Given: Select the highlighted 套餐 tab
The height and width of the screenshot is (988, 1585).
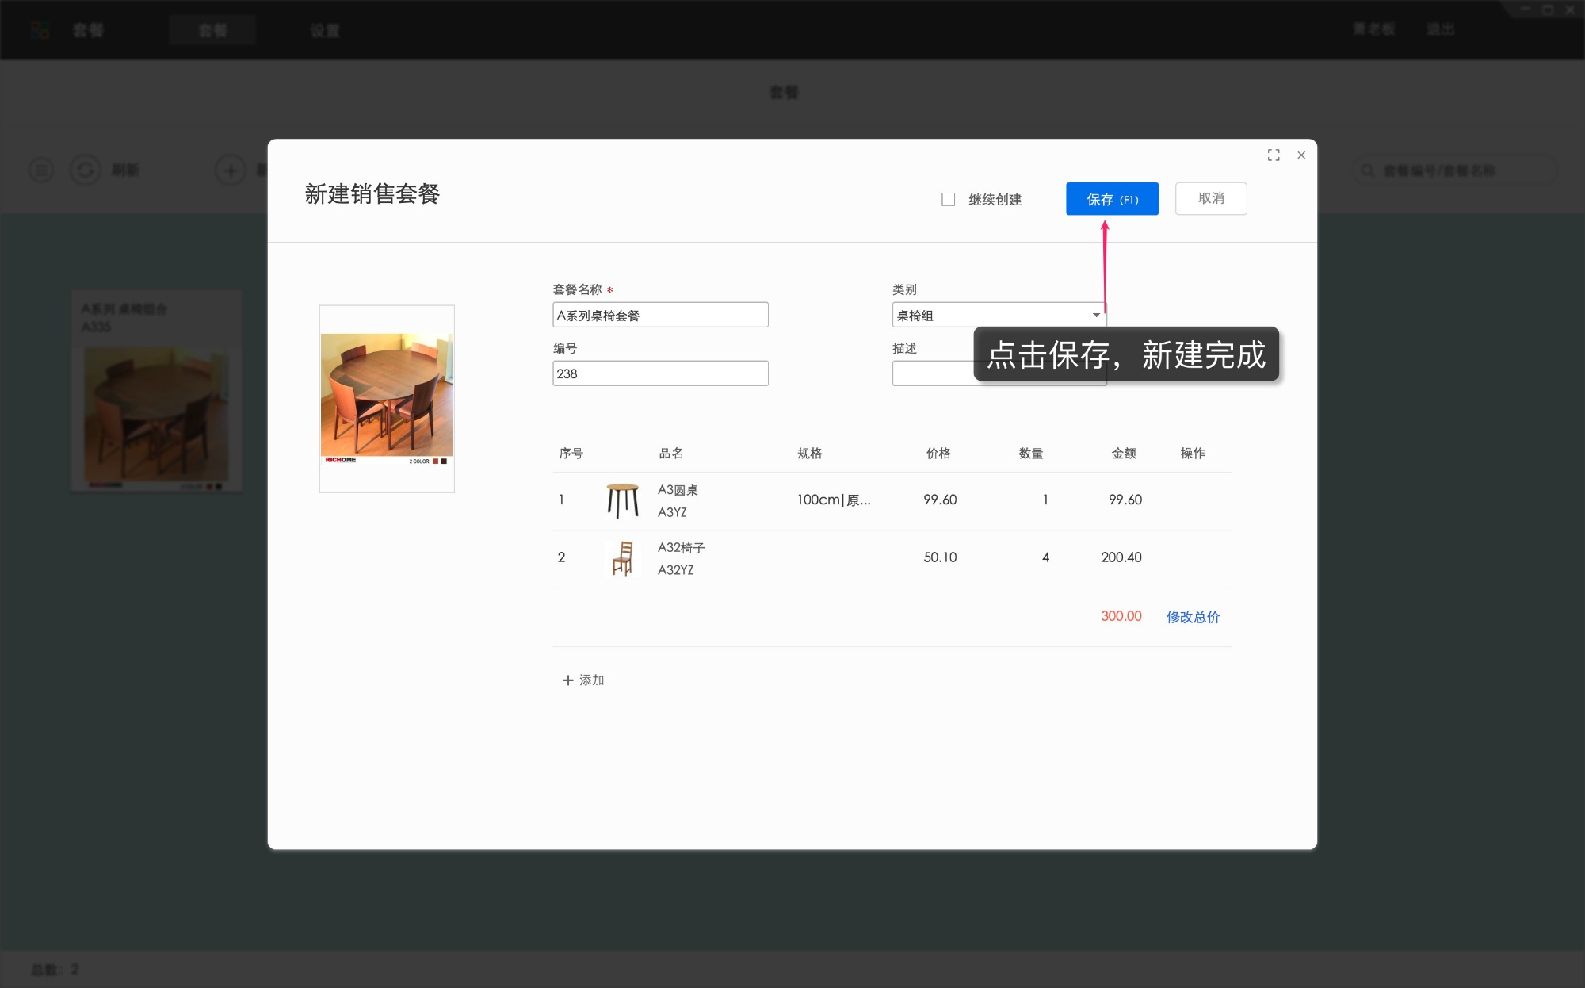Looking at the screenshot, I should [212, 30].
